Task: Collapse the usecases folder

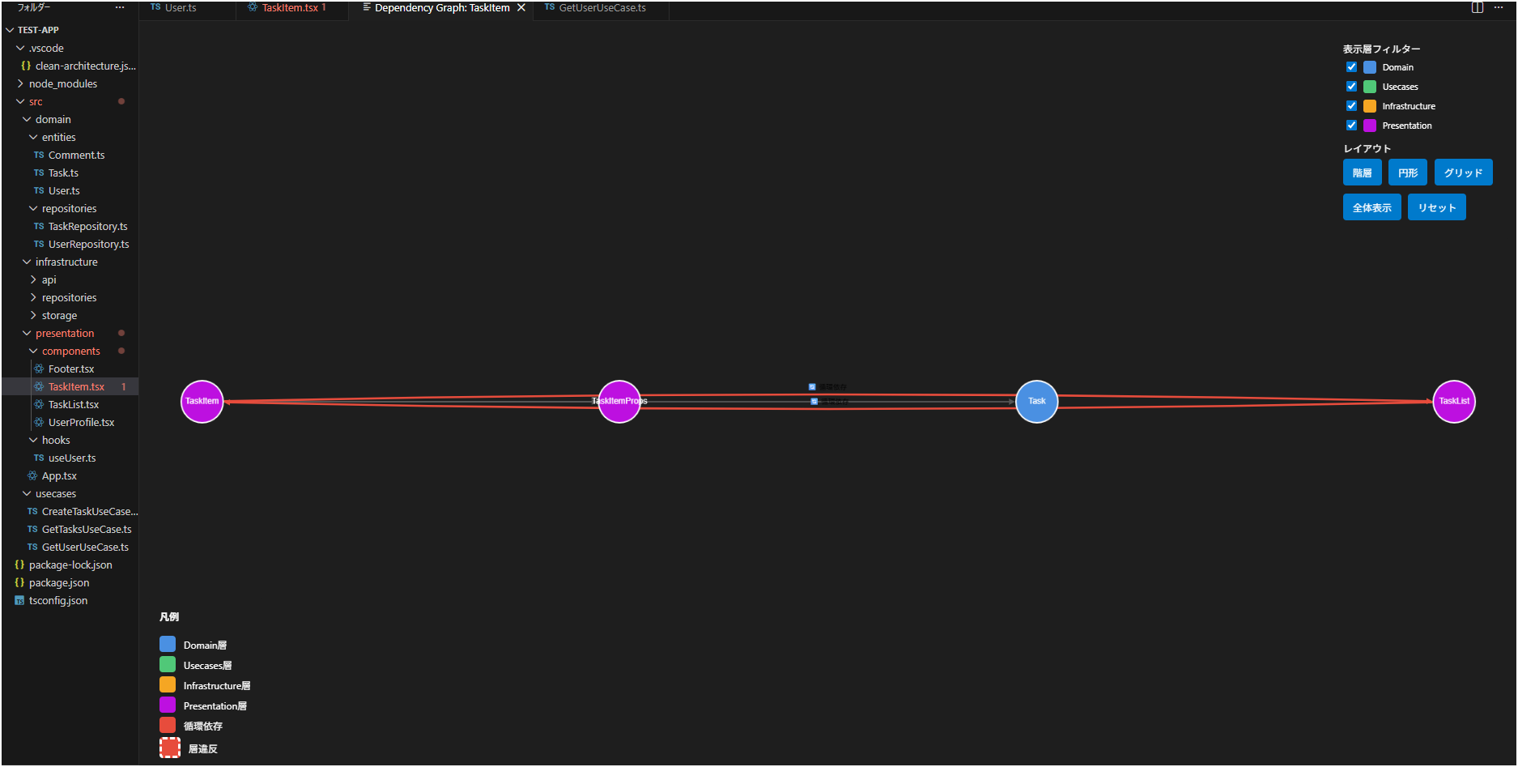Action: click(x=27, y=493)
